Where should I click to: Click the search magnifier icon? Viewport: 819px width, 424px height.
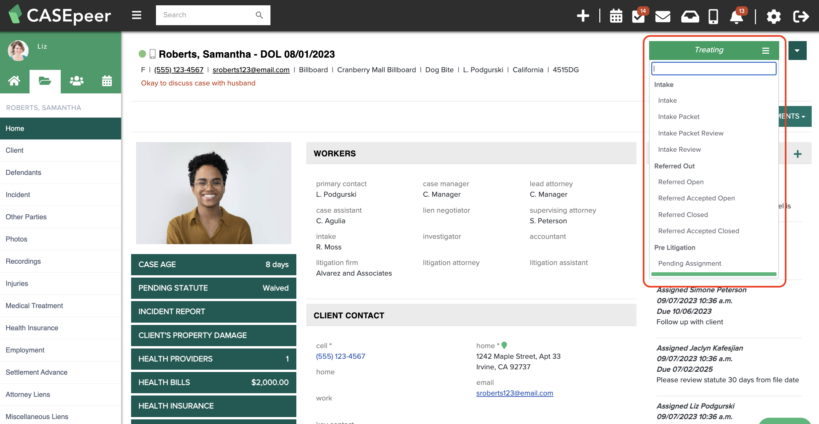pyautogui.click(x=259, y=15)
